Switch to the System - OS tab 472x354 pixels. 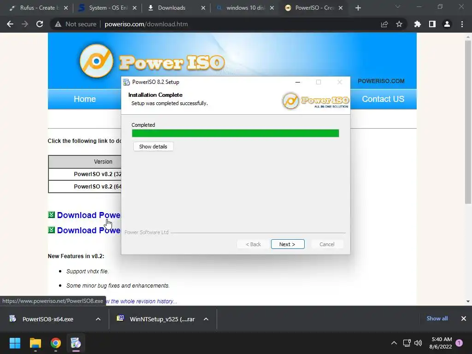(x=107, y=8)
